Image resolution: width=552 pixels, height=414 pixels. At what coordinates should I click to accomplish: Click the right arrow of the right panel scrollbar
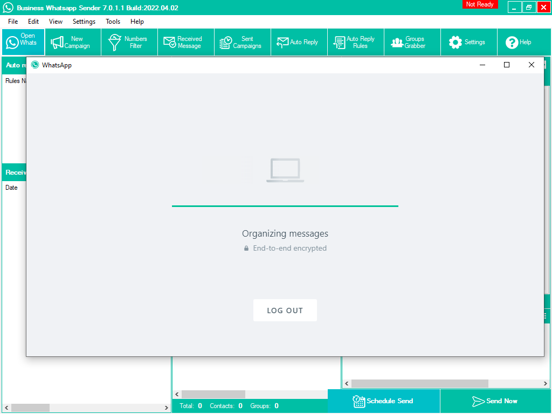(x=545, y=383)
